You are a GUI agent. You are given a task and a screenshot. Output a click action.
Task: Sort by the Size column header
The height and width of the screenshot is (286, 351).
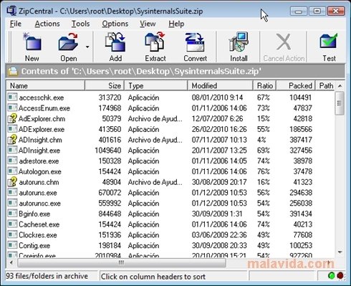(x=105, y=85)
